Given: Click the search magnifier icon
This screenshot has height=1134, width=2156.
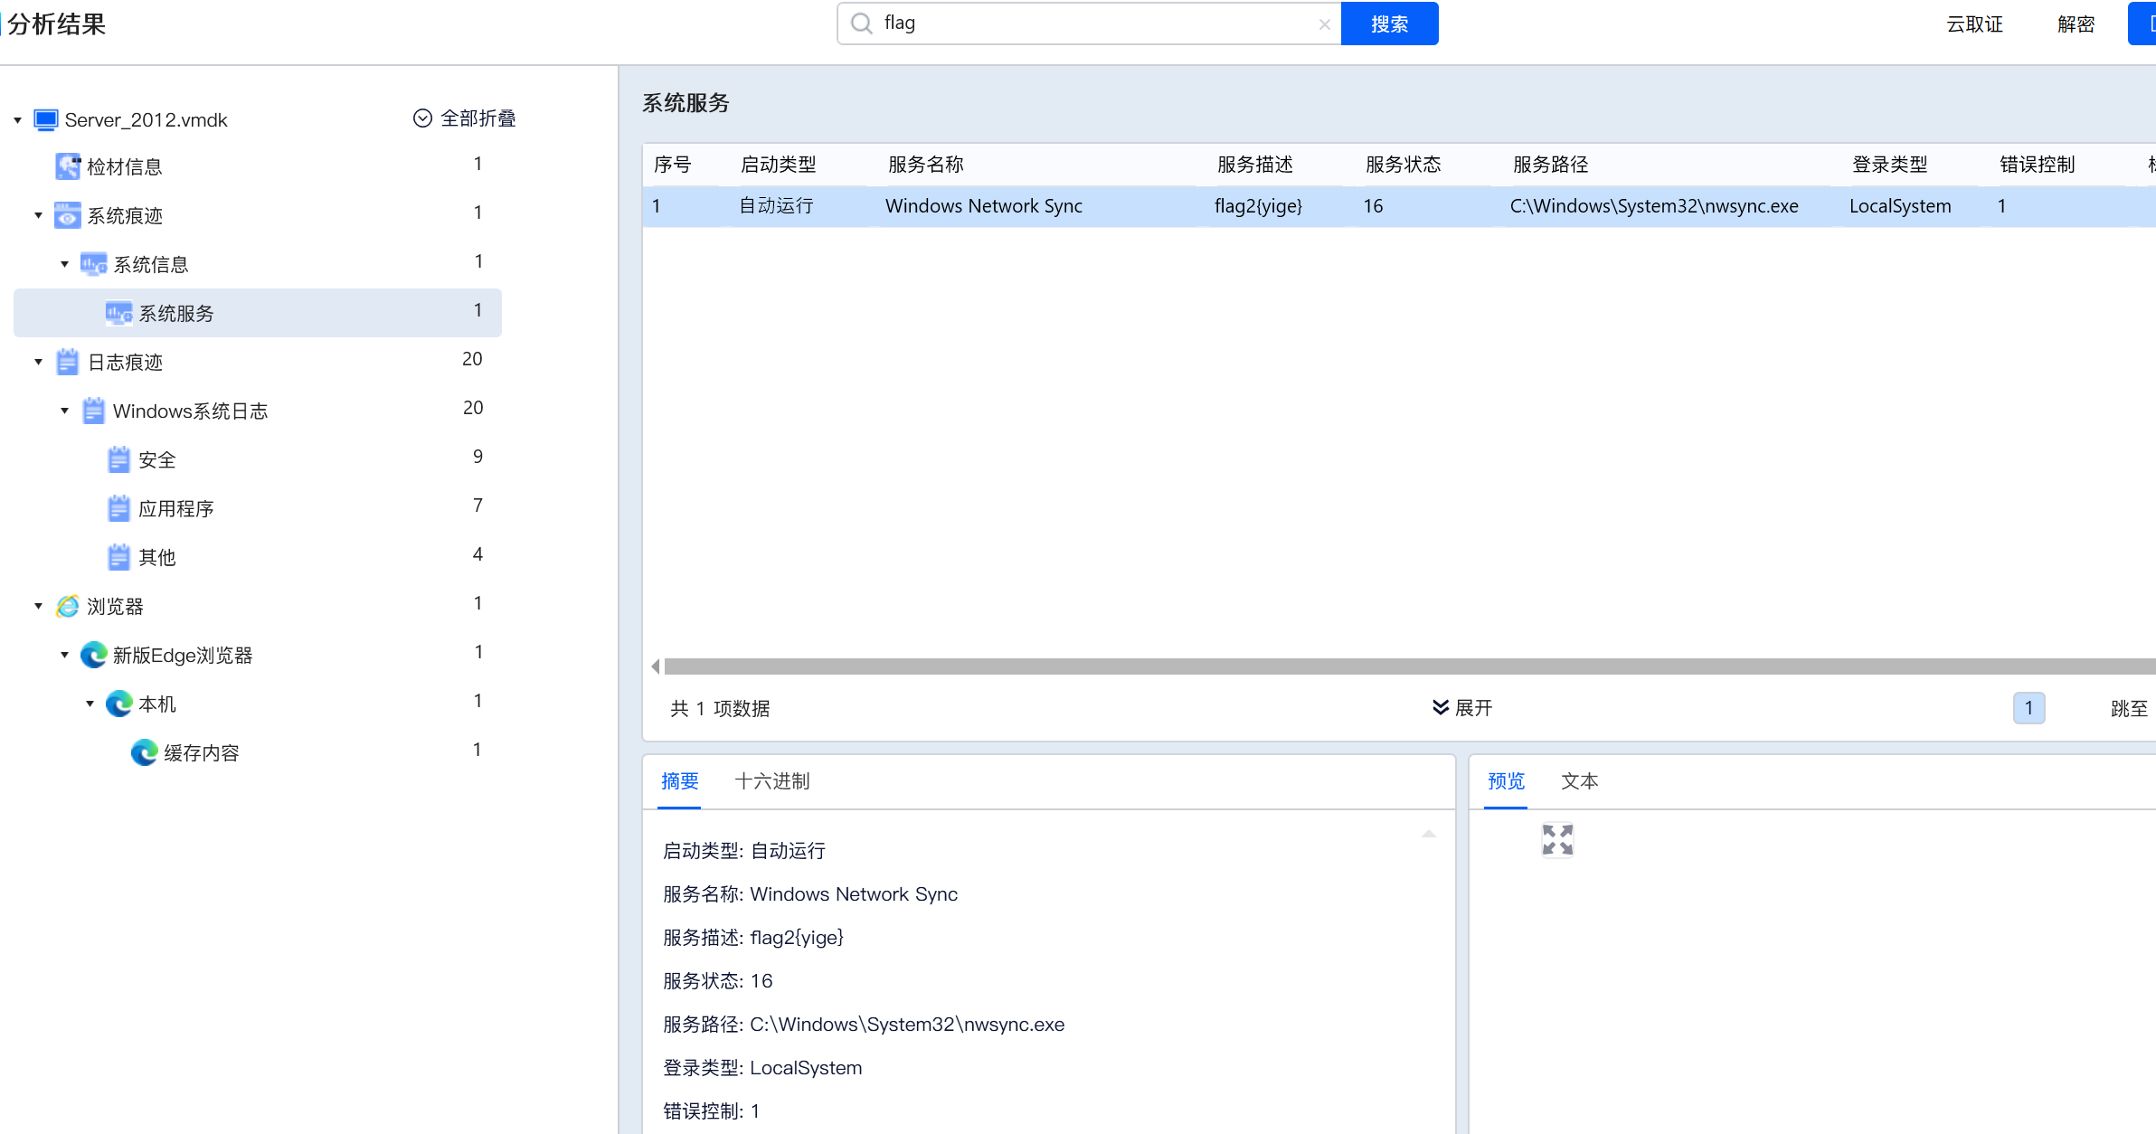Looking at the screenshot, I should [x=862, y=24].
